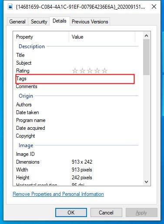The height and width of the screenshot is (224, 164).
Task: Click the vertical scrollbar thumb
Action: click(x=146, y=57)
